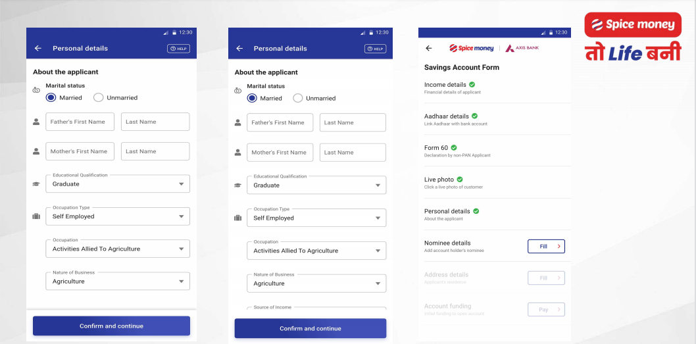The width and height of the screenshot is (696, 344).
Task: Open Nominee details section
Action: click(x=495, y=246)
